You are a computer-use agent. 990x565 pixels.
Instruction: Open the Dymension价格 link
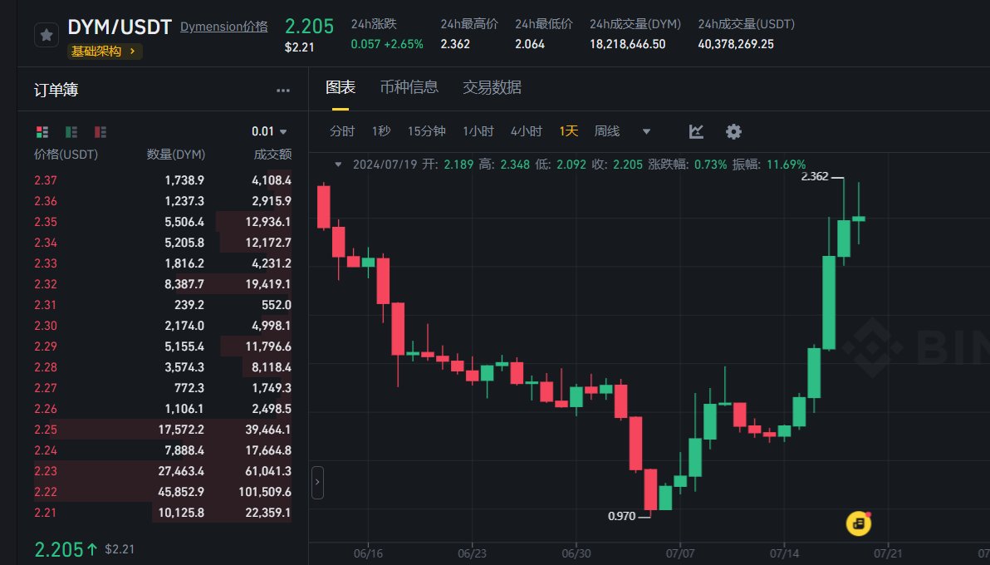(x=224, y=27)
